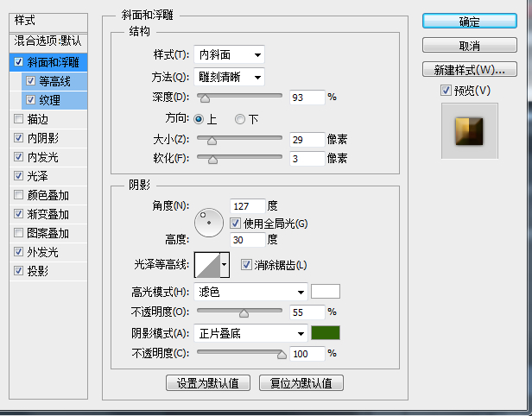Screen dimensions: 532x416
Task: Enable the 描边 checkbox
Action: (x=18, y=118)
